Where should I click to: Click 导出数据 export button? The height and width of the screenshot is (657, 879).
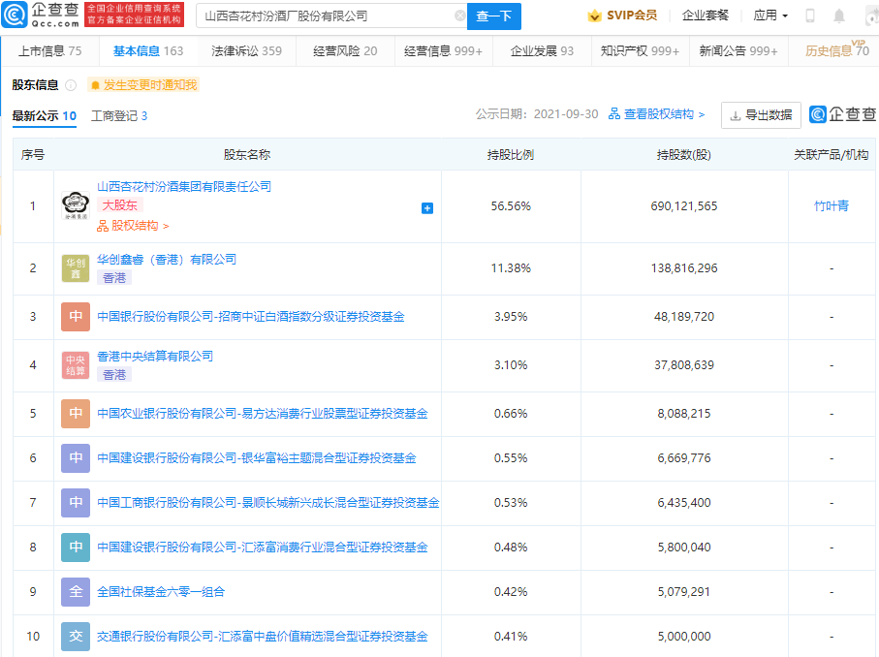point(761,115)
